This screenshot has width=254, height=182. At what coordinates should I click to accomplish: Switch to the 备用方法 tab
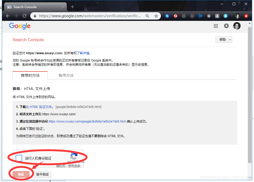coord(66,75)
